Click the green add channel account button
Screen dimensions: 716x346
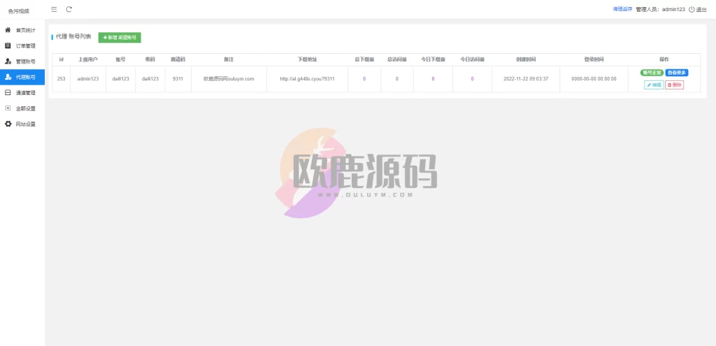120,38
